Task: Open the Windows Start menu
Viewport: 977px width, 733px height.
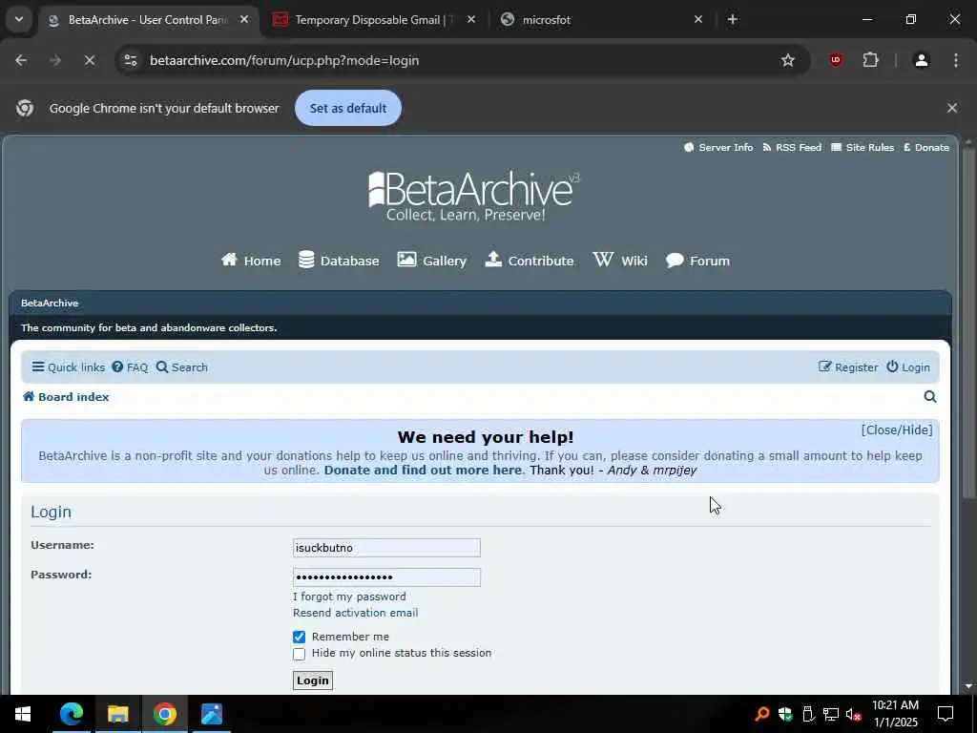Action: pyautogui.click(x=23, y=714)
